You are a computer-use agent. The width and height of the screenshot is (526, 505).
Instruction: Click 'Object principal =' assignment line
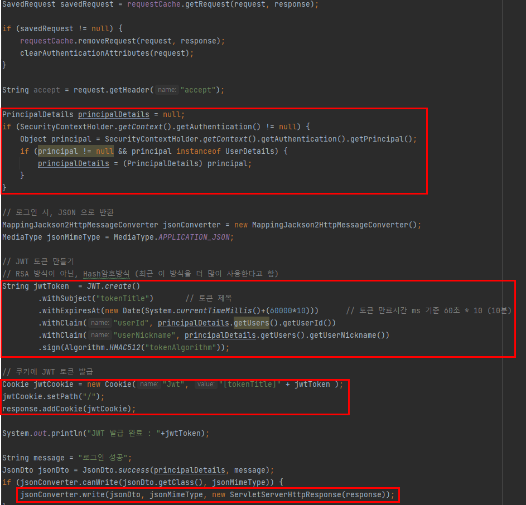click(x=219, y=139)
